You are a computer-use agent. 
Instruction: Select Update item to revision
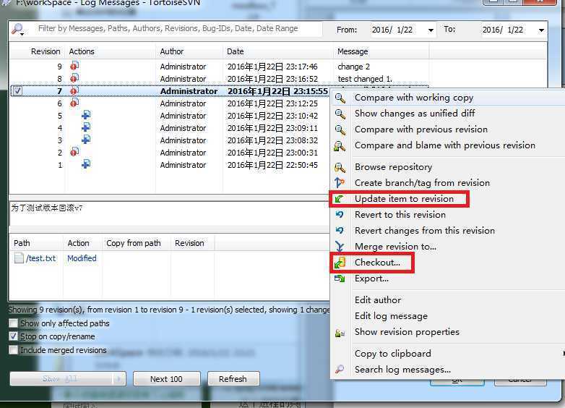(x=404, y=199)
